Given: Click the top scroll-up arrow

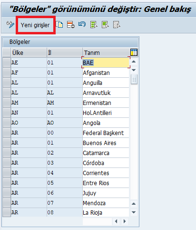Looking at the screenshot, I should [134, 62].
